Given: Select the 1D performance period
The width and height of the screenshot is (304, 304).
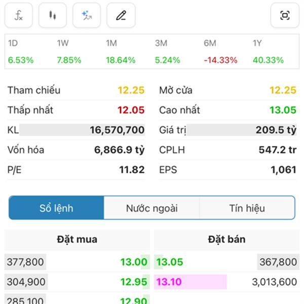Looking at the screenshot, I should pyautogui.click(x=21, y=52).
